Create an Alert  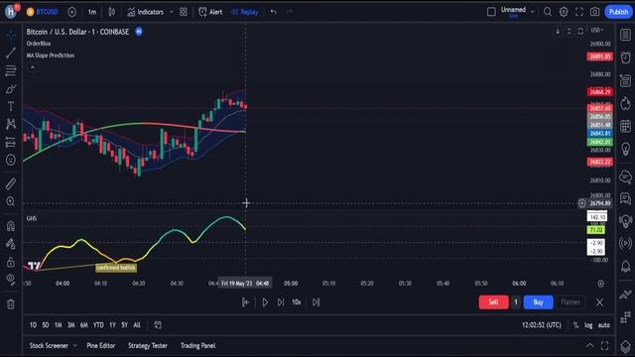[x=210, y=12]
